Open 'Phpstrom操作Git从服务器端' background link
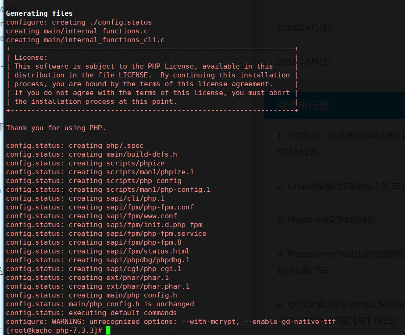The image size is (405, 335). point(341,262)
